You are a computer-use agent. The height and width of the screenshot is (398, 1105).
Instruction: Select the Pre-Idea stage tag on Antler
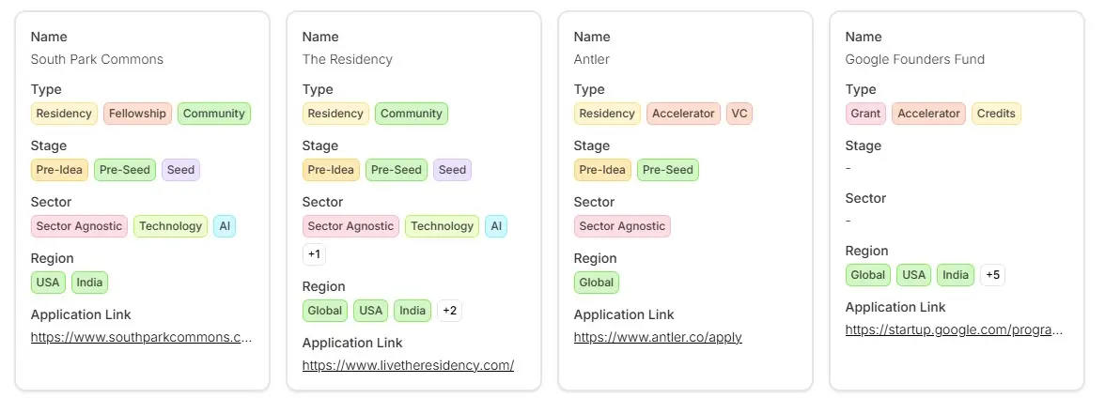point(602,170)
